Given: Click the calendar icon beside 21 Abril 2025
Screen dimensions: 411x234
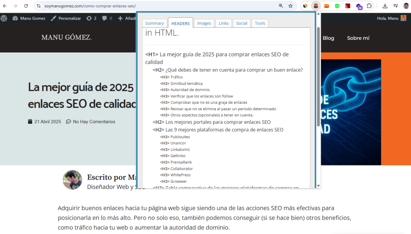Looking at the screenshot, I should pos(30,121).
